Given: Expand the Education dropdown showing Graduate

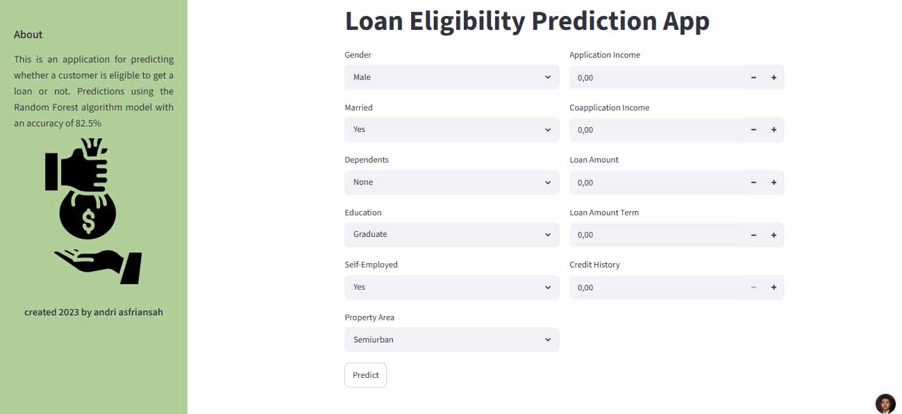Looking at the screenshot, I should 452,234.
